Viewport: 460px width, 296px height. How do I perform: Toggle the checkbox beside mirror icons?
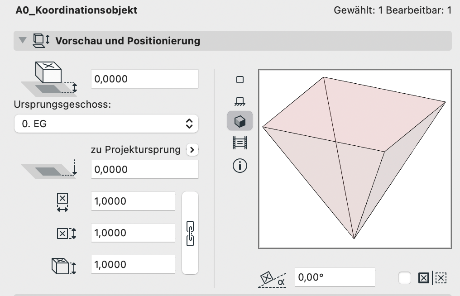[x=405, y=278]
